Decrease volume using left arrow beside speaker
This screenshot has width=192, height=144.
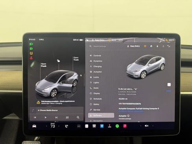[x=141, y=126]
